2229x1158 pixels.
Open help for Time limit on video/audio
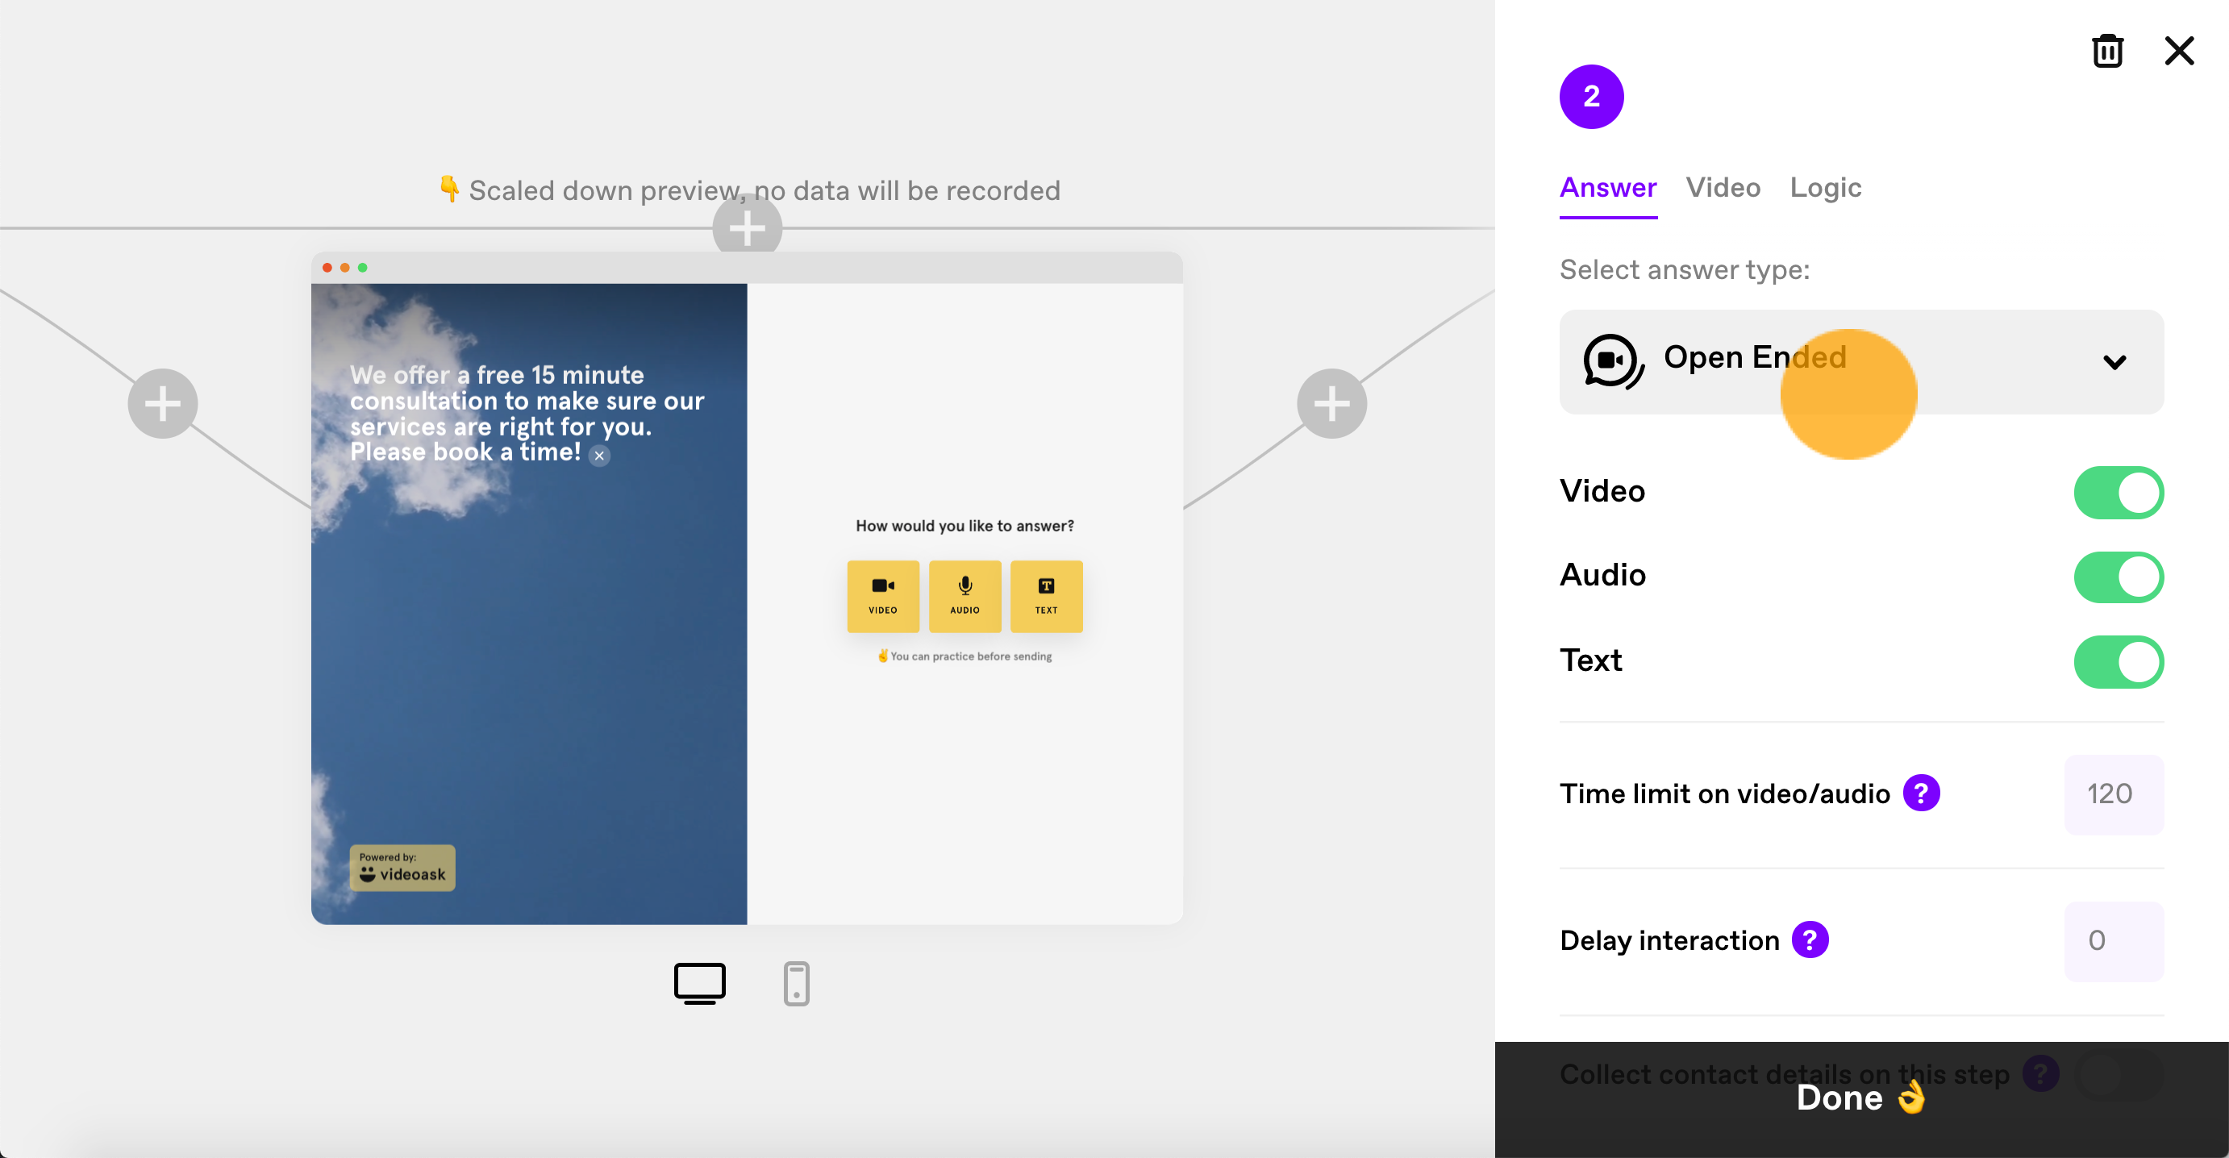click(x=1921, y=793)
